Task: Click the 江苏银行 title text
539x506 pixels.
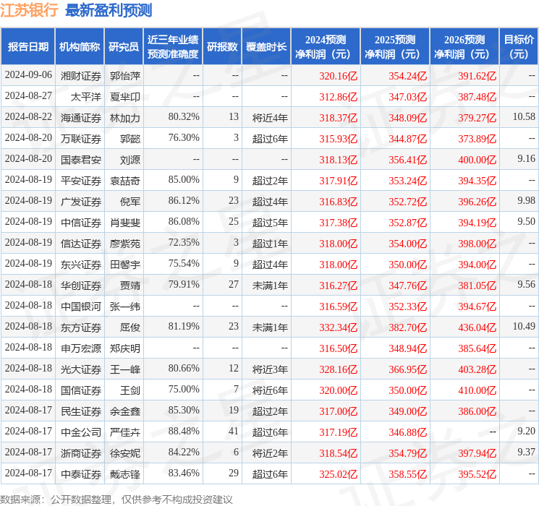Action: click(29, 10)
